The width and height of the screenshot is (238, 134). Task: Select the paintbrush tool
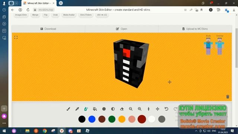tap(68, 109)
